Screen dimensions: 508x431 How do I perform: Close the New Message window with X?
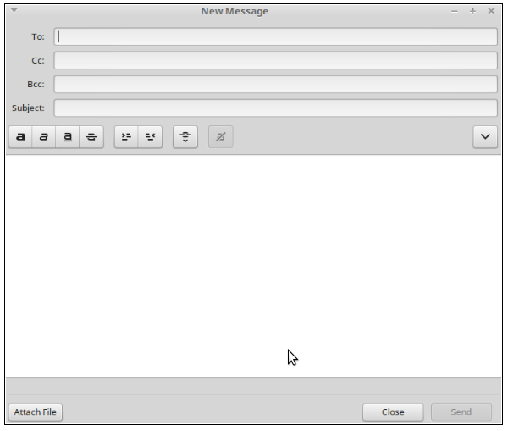pos(491,11)
